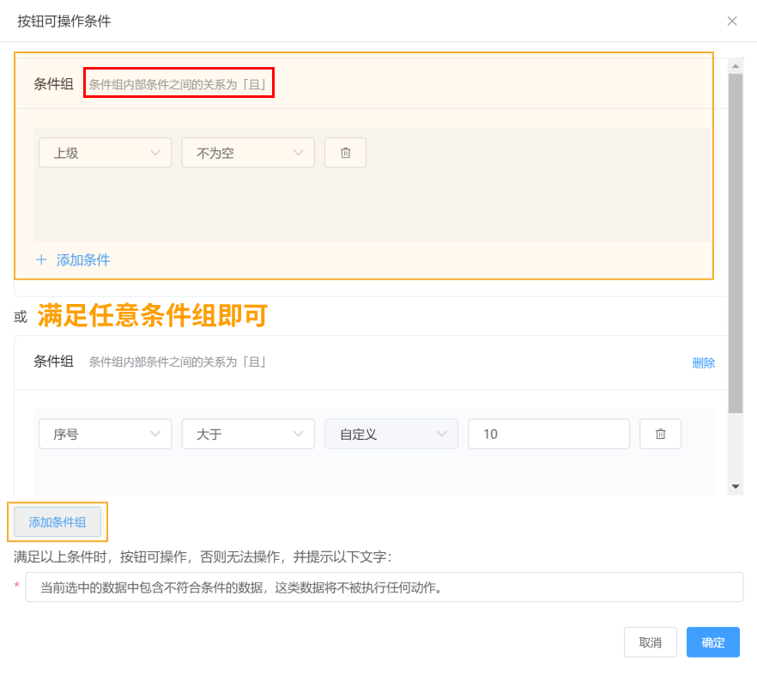757x675 pixels.
Task: Click the X to close the 按钮可操作条件 dialog
Action: (732, 21)
